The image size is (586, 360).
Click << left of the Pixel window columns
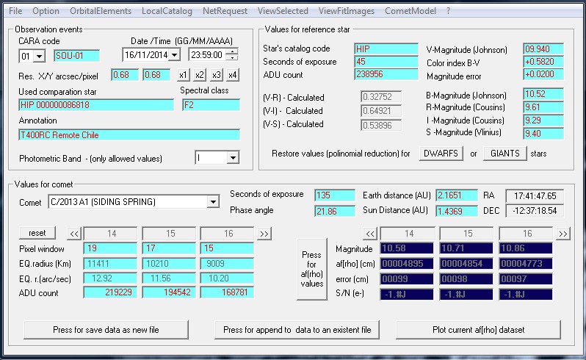click(x=74, y=234)
